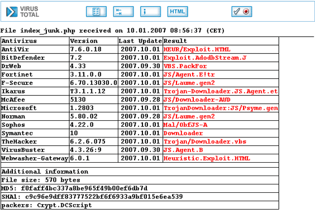Click the checkmark and record button
315x213 pixels.
coord(242,12)
